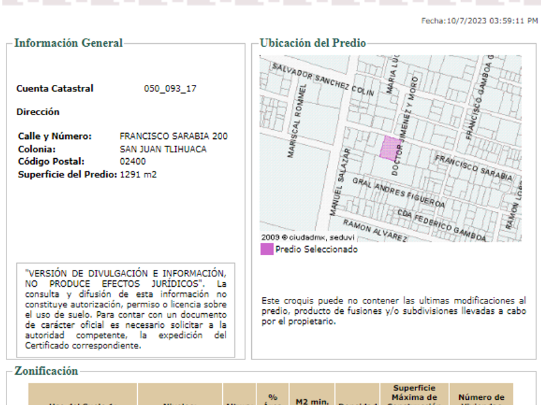541x405 pixels.
Task: Select the postal code 02400
Action: point(133,161)
